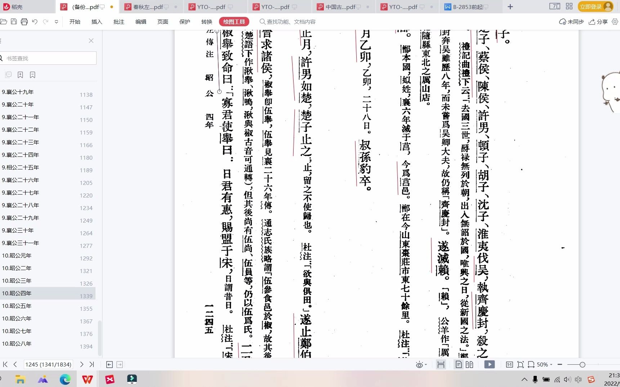Screen dimensions: 620x387
Task: Open the 批注 menu tab
Action: [x=119, y=22]
